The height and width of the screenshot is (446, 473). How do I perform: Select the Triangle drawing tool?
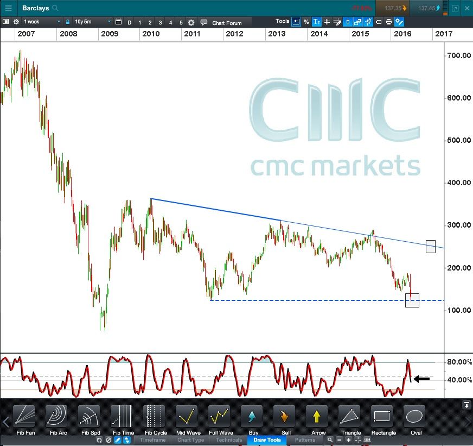pyautogui.click(x=351, y=420)
